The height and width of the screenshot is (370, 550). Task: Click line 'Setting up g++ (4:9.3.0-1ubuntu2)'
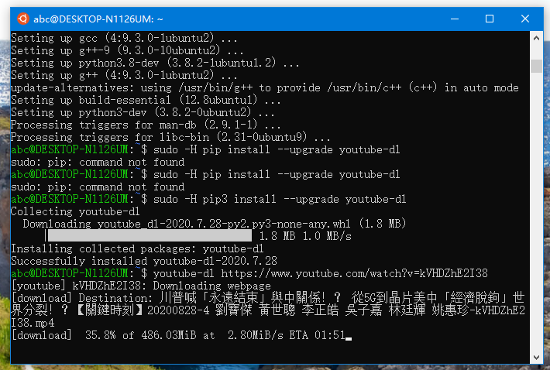pyautogui.click(x=124, y=75)
